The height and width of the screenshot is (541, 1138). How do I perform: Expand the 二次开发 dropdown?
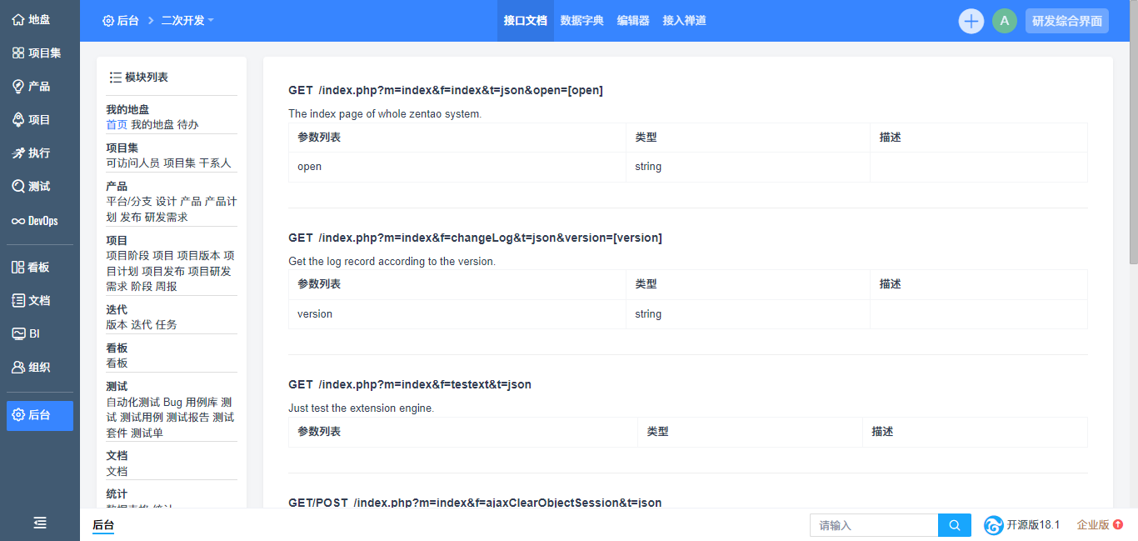[187, 20]
